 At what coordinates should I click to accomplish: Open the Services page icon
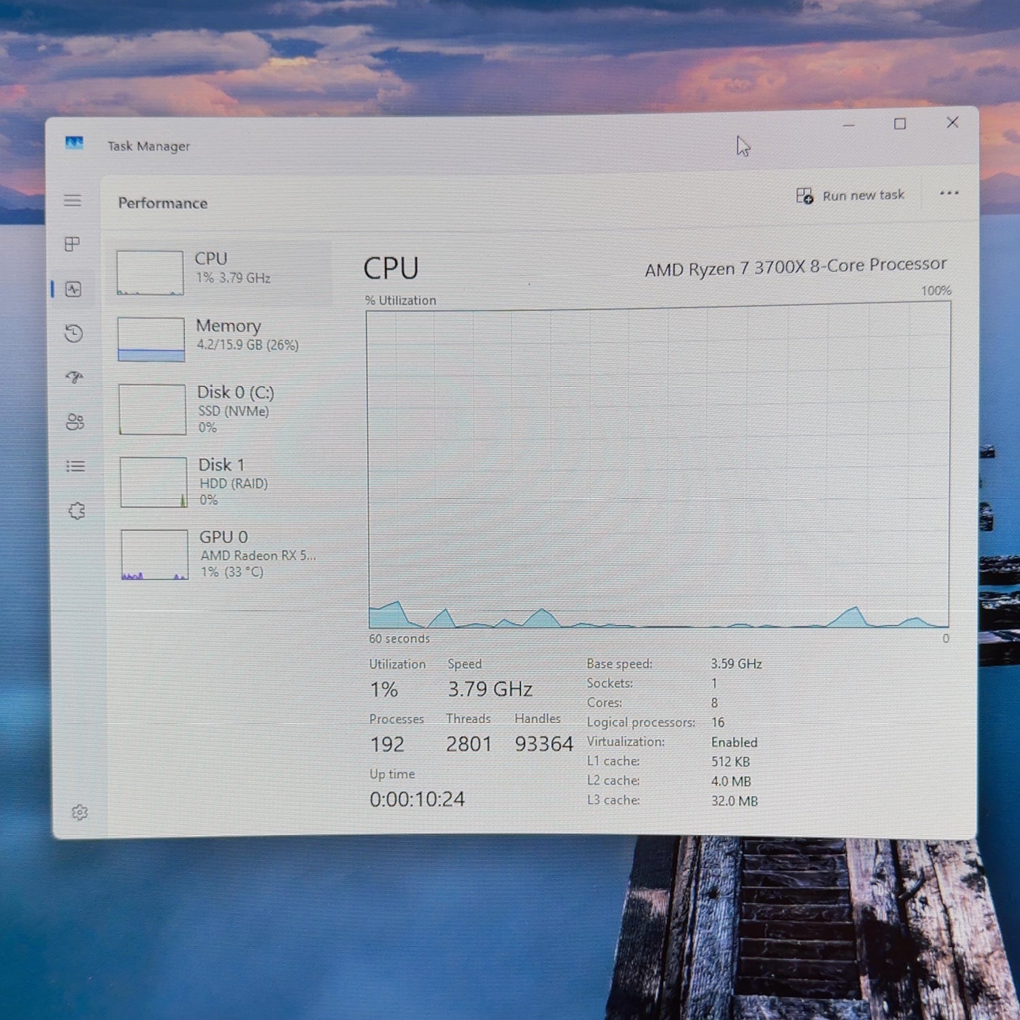click(x=77, y=511)
